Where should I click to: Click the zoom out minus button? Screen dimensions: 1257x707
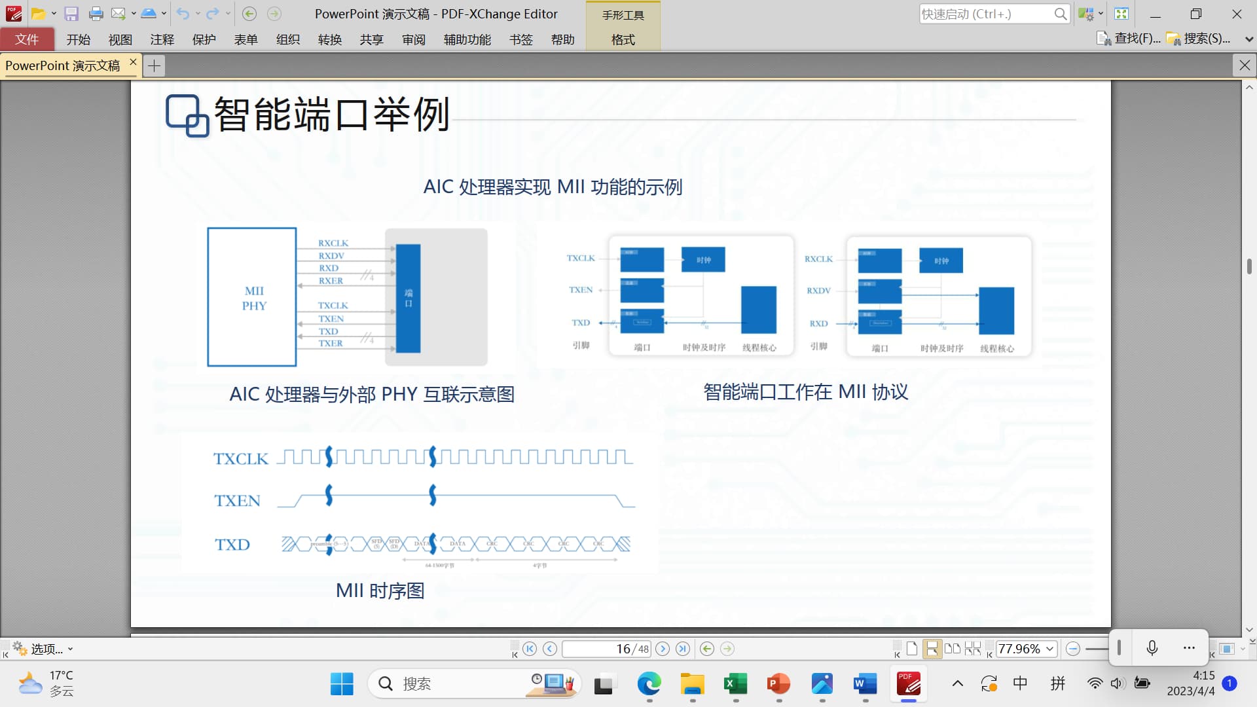(x=1072, y=649)
